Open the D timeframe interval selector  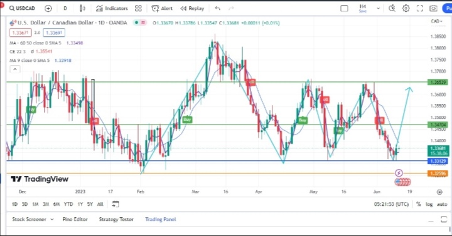(65, 8)
